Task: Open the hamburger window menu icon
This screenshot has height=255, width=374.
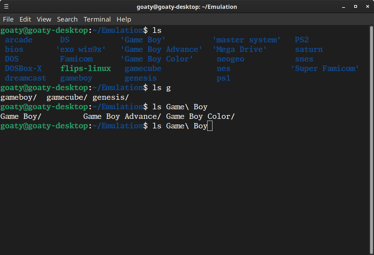Action: click(x=6, y=6)
